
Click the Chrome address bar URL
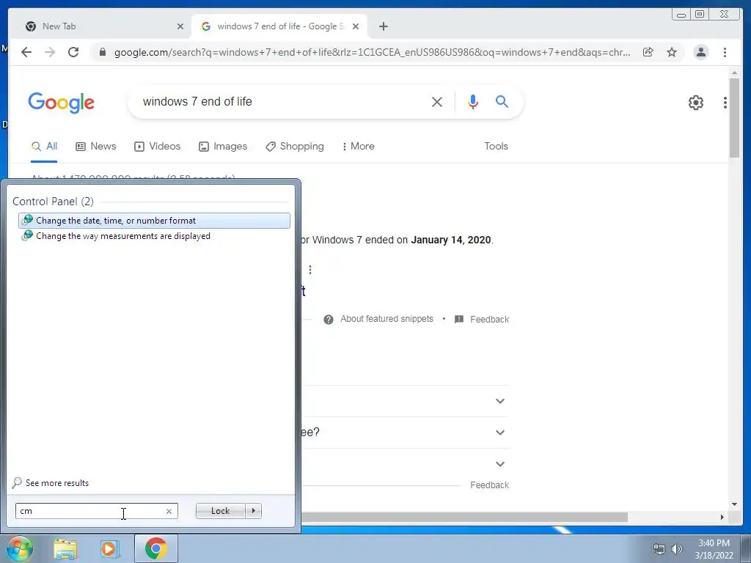[372, 52]
